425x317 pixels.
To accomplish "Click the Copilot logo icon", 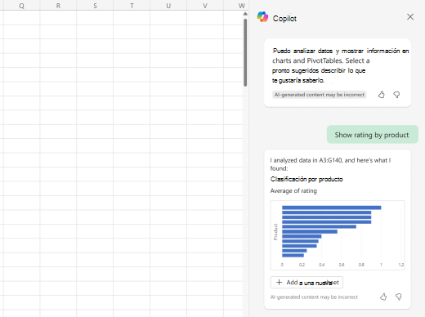I will [x=262, y=17].
